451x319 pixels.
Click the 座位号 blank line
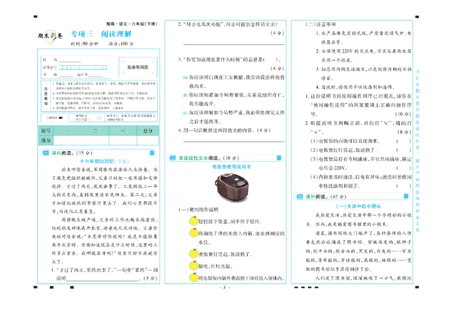(x=95, y=76)
